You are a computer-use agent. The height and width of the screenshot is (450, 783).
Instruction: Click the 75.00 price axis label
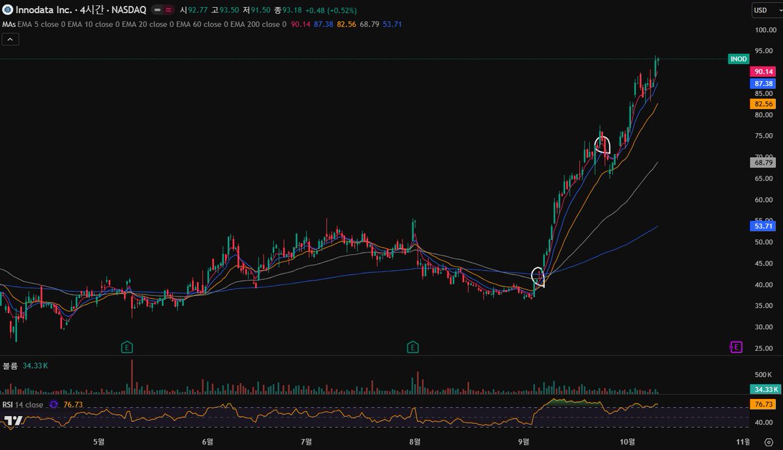click(x=764, y=136)
